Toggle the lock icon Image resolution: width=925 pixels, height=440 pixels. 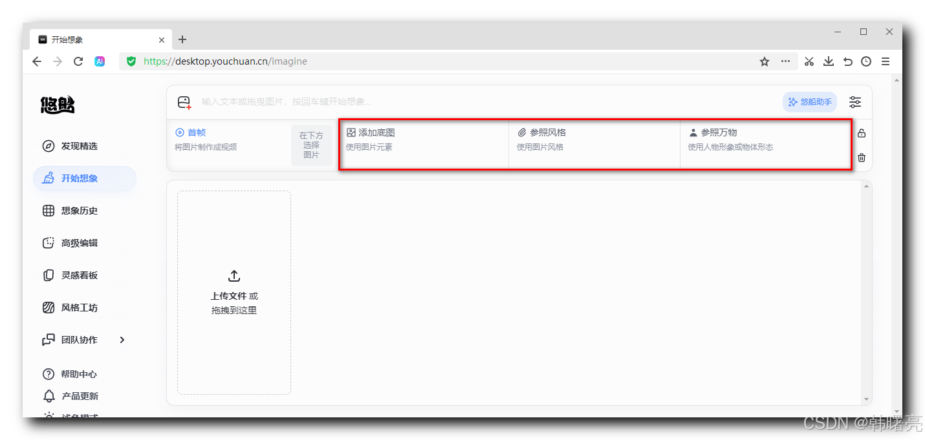(862, 134)
